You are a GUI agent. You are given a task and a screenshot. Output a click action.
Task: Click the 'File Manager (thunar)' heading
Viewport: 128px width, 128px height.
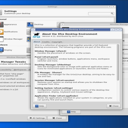tap(48, 73)
